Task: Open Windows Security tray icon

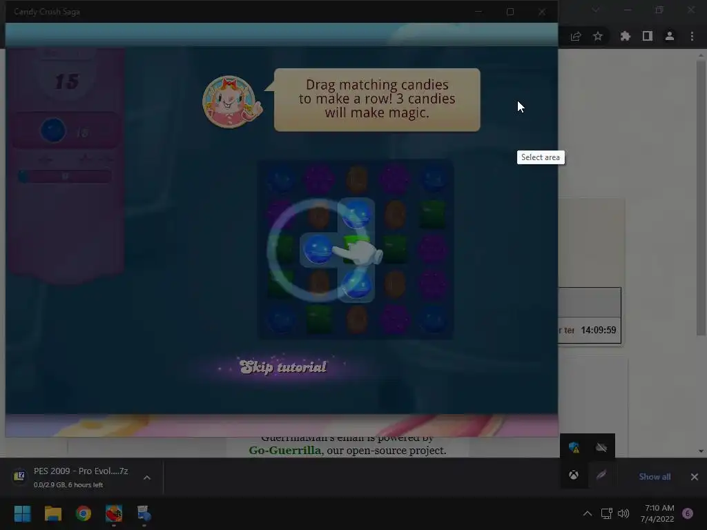Action: [x=574, y=447]
